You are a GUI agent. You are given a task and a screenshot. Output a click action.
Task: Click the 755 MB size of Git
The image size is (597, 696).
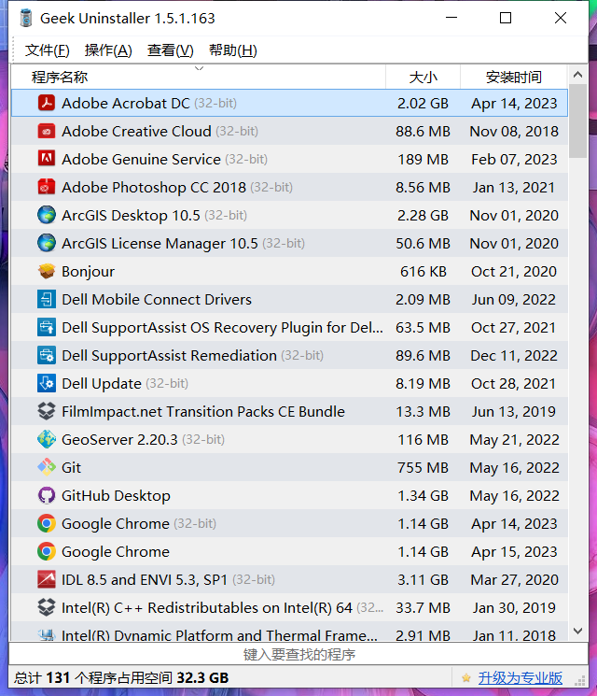[x=423, y=467]
